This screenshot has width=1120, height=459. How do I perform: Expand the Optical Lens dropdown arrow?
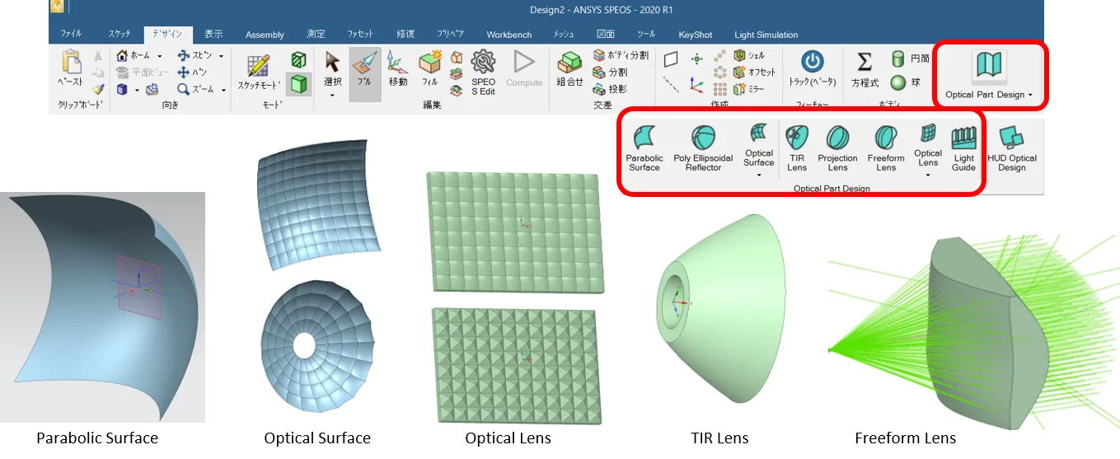(927, 174)
